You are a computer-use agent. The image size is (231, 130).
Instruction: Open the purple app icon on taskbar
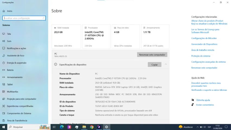tap(69, 127)
